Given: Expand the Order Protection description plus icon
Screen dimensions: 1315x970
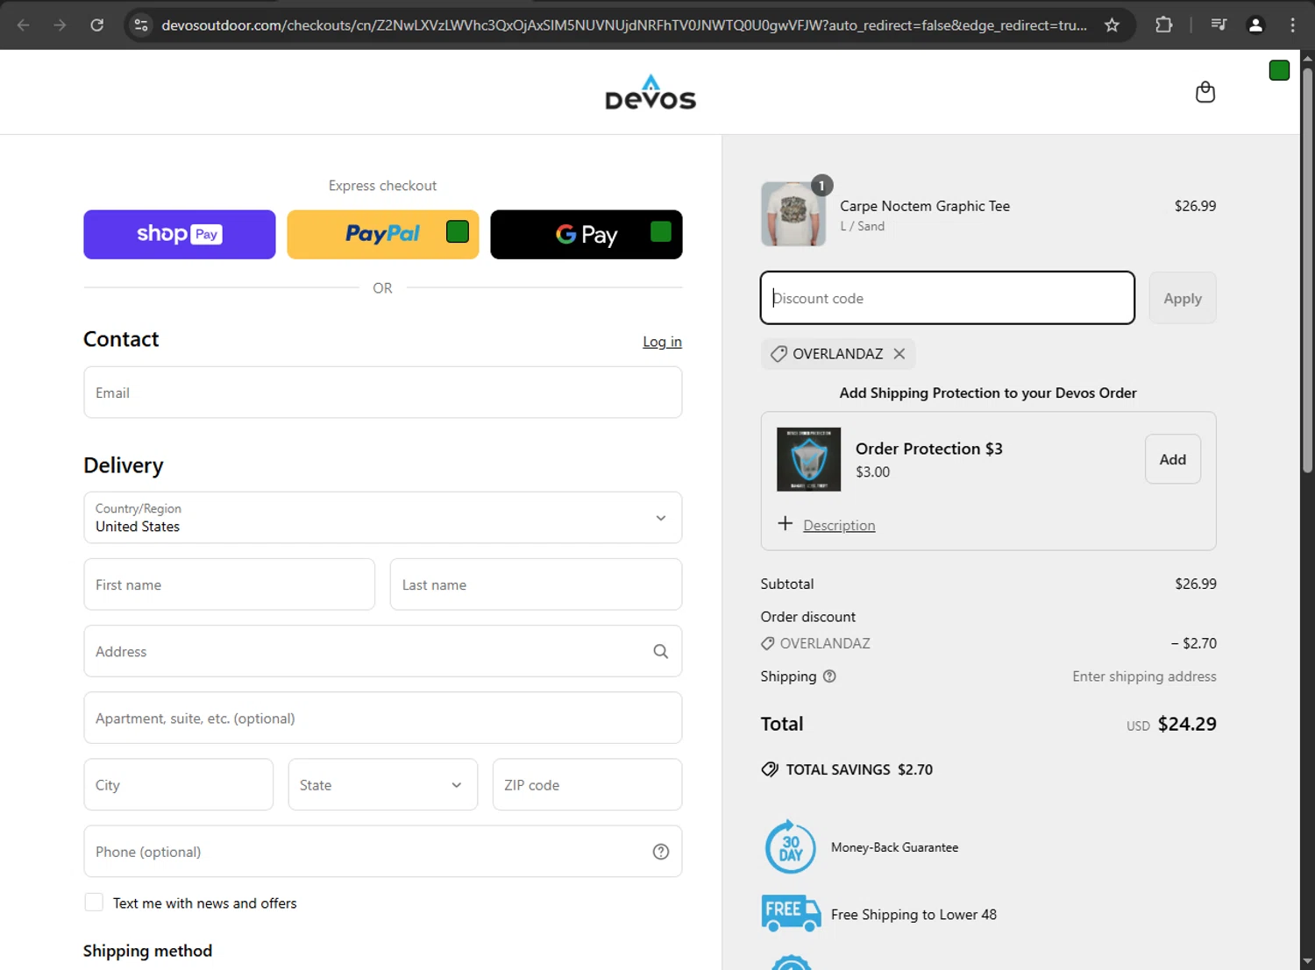Looking at the screenshot, I should 785,523.
